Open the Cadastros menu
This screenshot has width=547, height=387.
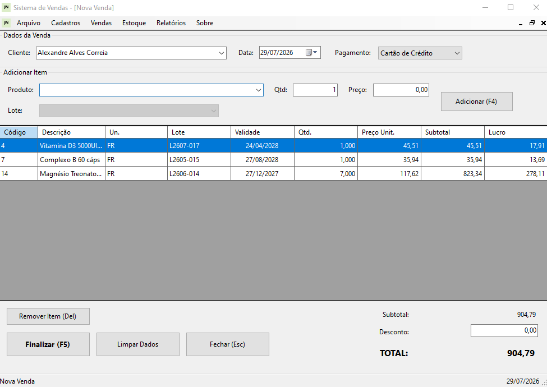click(66, 23)
